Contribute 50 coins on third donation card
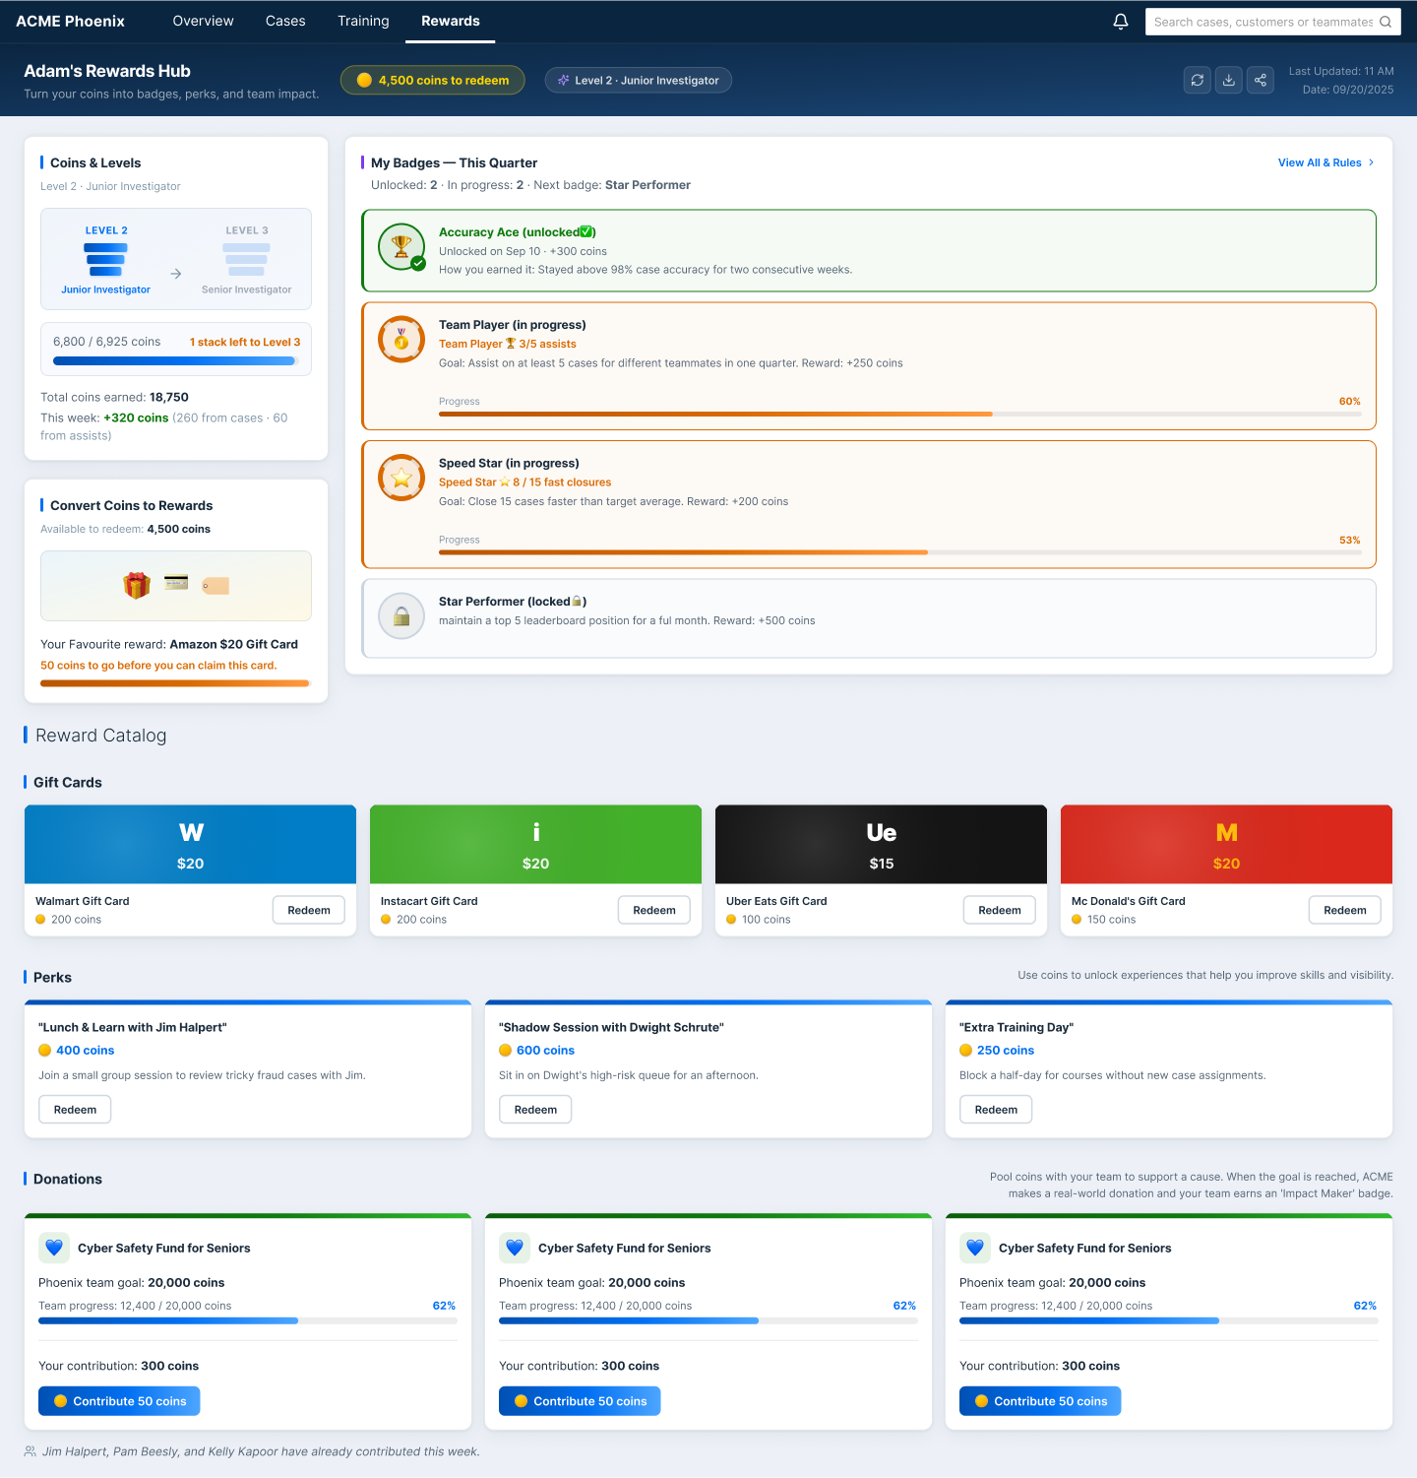 [1040, 1401]
